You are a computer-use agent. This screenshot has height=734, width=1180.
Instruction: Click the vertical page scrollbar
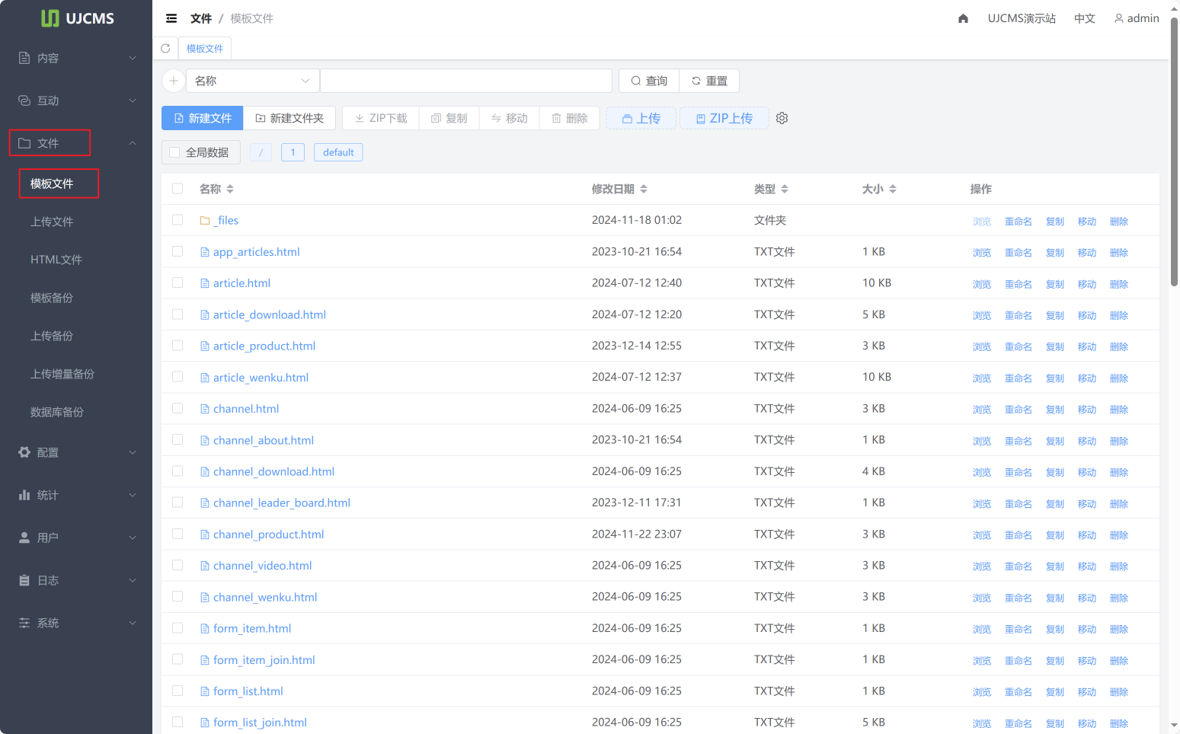click(1174, 152)
